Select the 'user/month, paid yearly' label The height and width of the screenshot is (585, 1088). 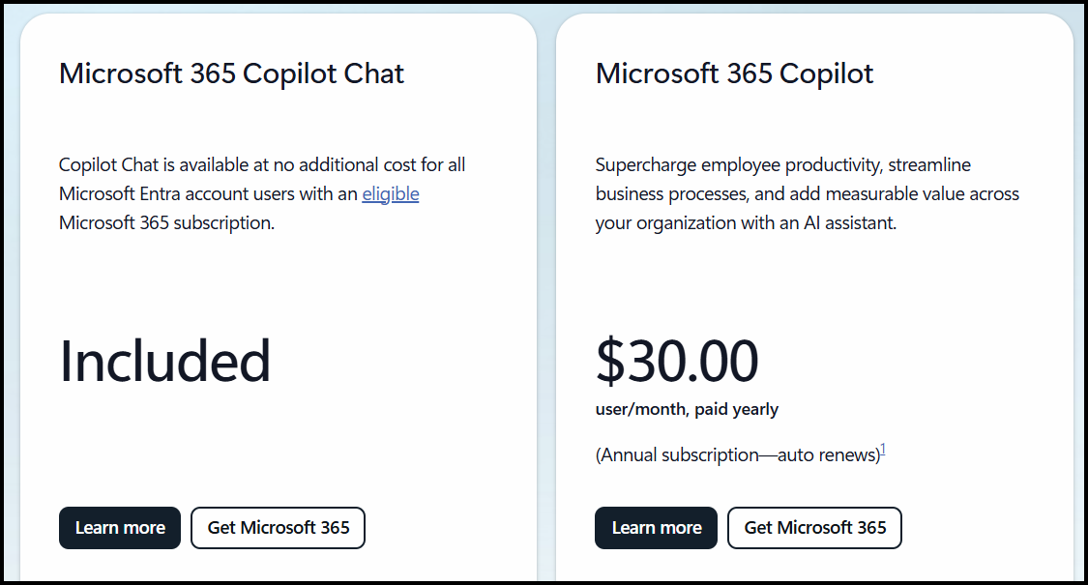click(687, 409)
